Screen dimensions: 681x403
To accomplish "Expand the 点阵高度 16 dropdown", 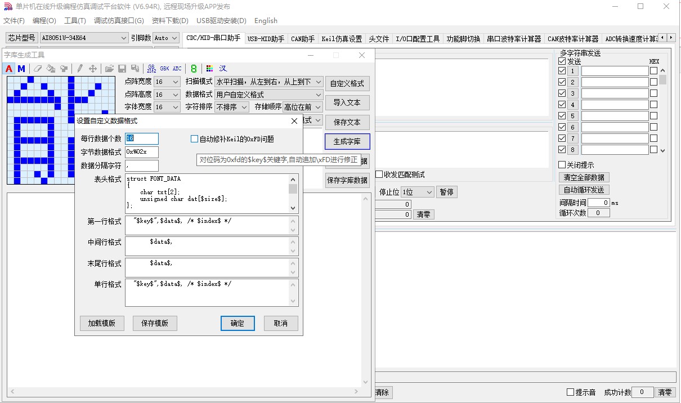I will [x=167, y=95].
